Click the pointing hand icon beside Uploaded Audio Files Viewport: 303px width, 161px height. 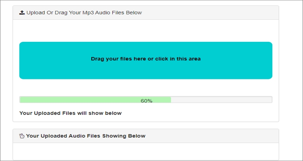[x=22, y=136]
